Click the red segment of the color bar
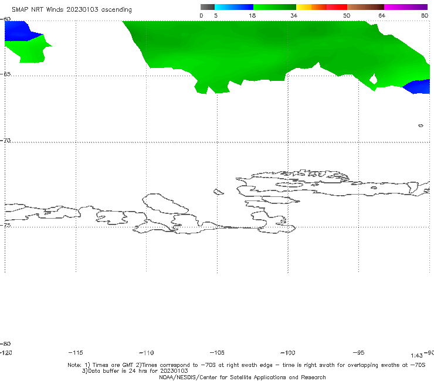Screen dimensions: 434x381 click(337, 7)
